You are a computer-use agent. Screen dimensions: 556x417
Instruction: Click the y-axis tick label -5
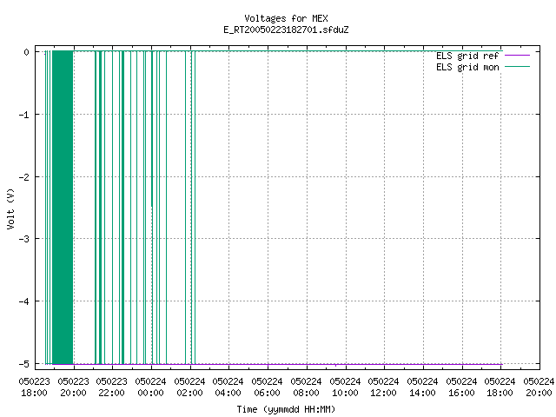[x=24, y=364]
